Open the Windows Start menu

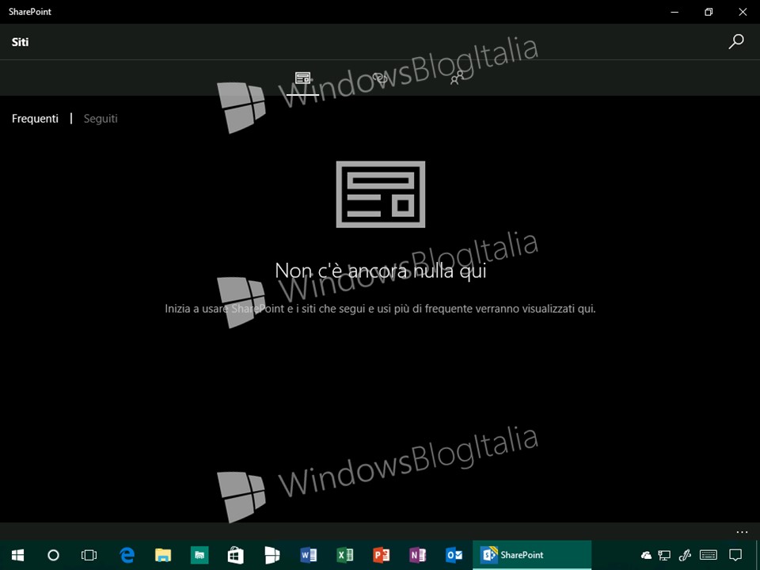point(17,555)
